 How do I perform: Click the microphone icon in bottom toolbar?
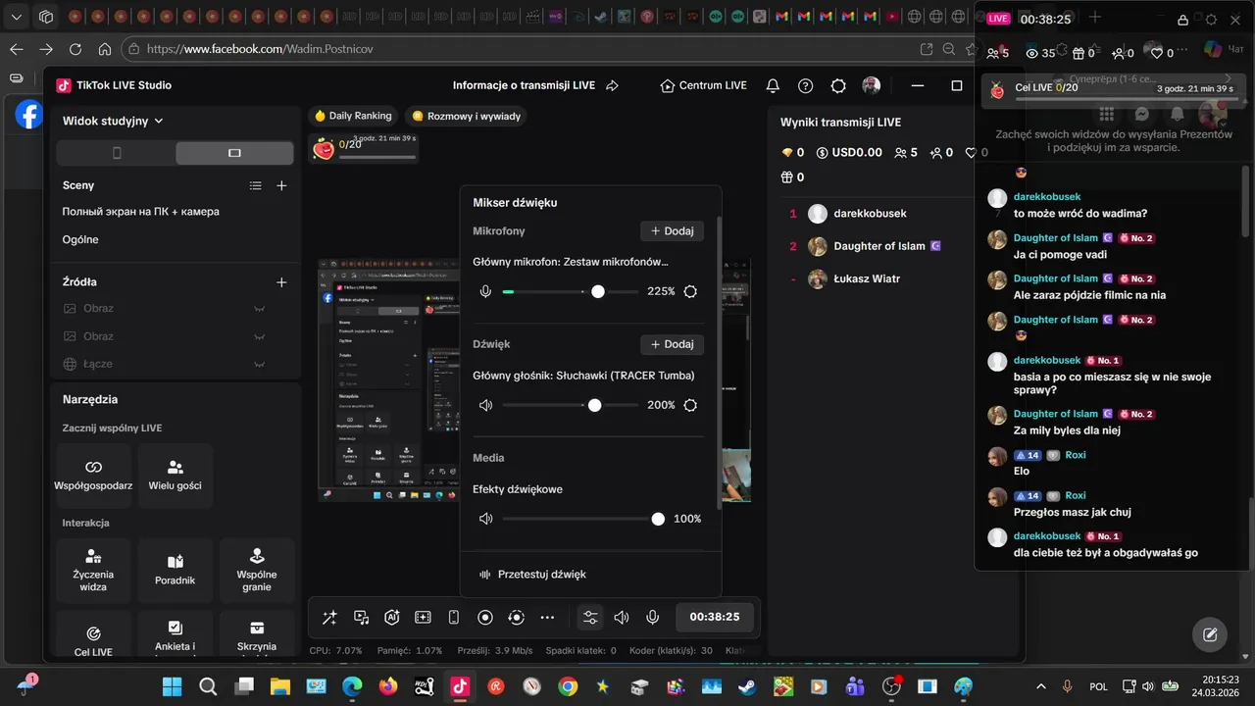tap(652, 618)
